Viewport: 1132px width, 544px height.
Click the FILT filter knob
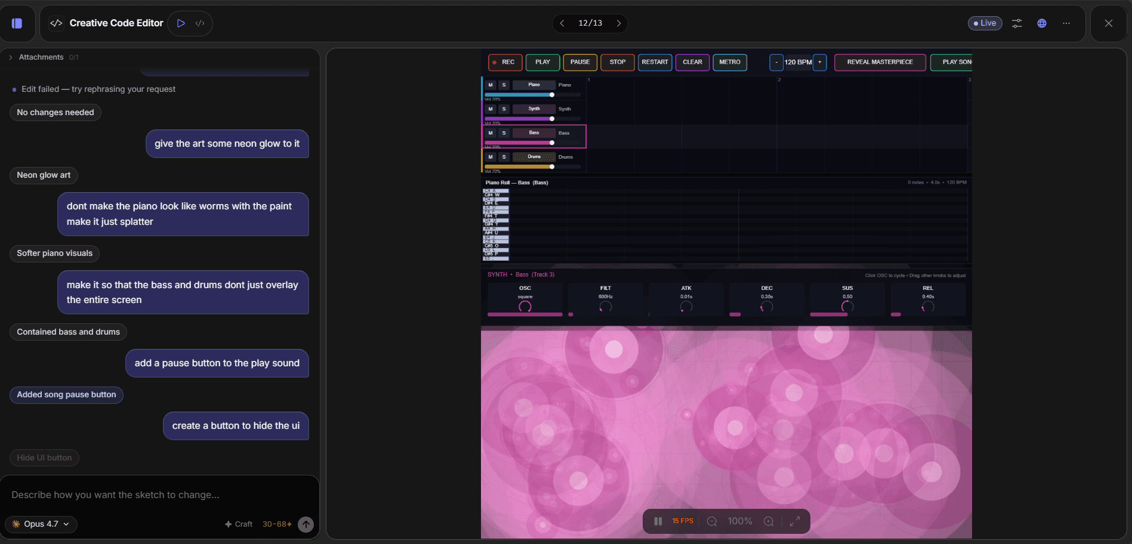tap(606, 307)
